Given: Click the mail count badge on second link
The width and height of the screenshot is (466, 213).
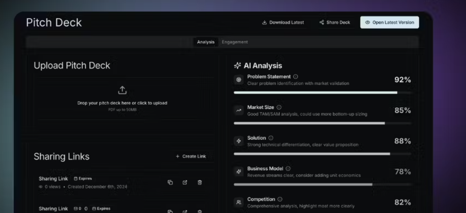Looking at the screenshot, I should [78, 209].
